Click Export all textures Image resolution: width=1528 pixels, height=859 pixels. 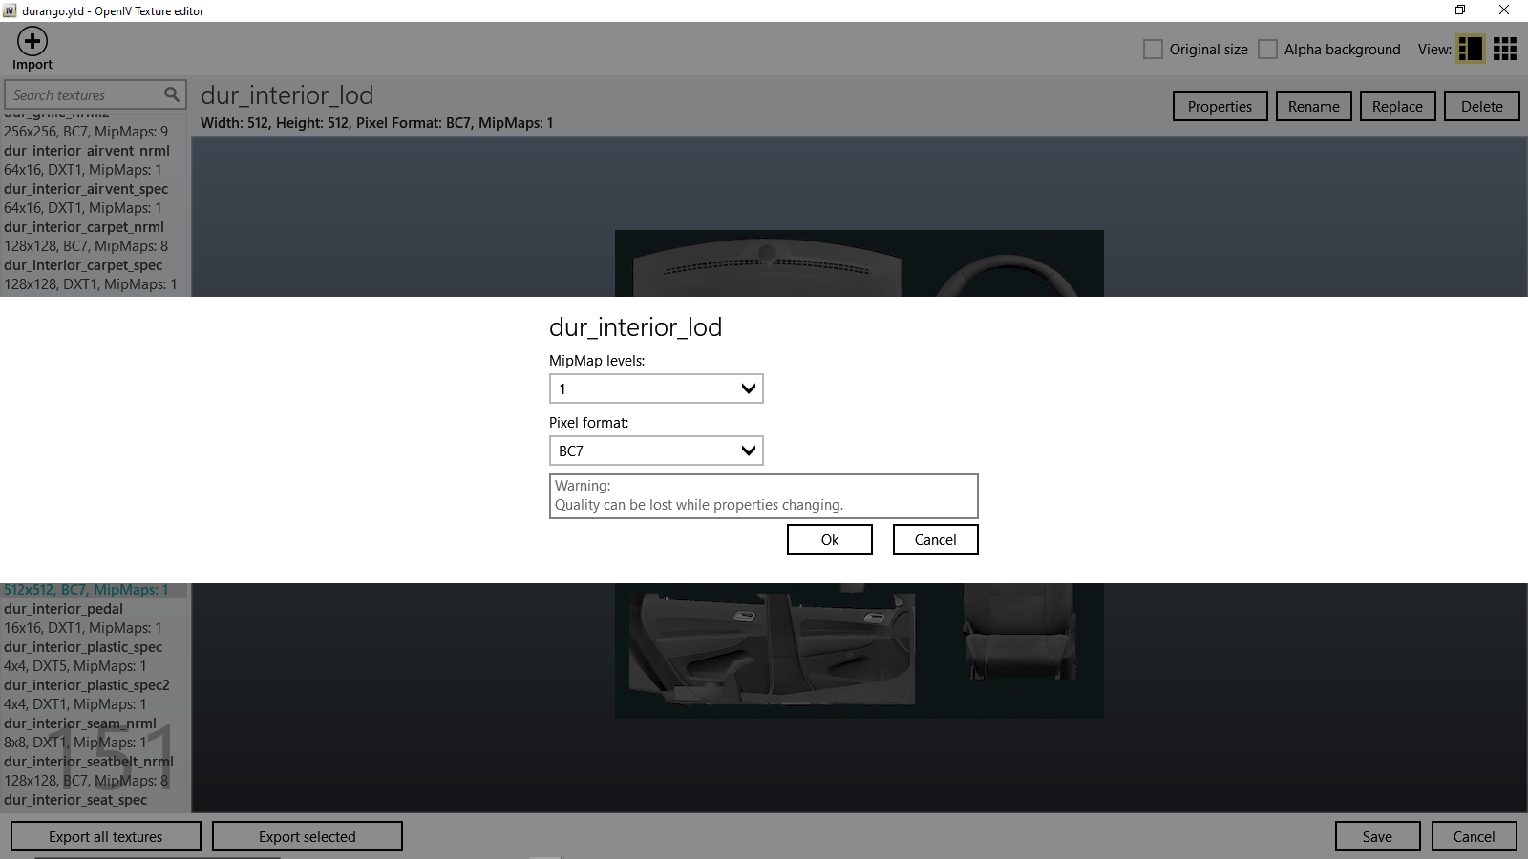click(x=106, y=836)
